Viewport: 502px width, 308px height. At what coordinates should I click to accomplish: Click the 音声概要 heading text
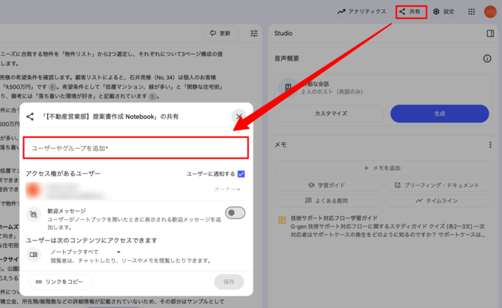click(x=287, y=58)
